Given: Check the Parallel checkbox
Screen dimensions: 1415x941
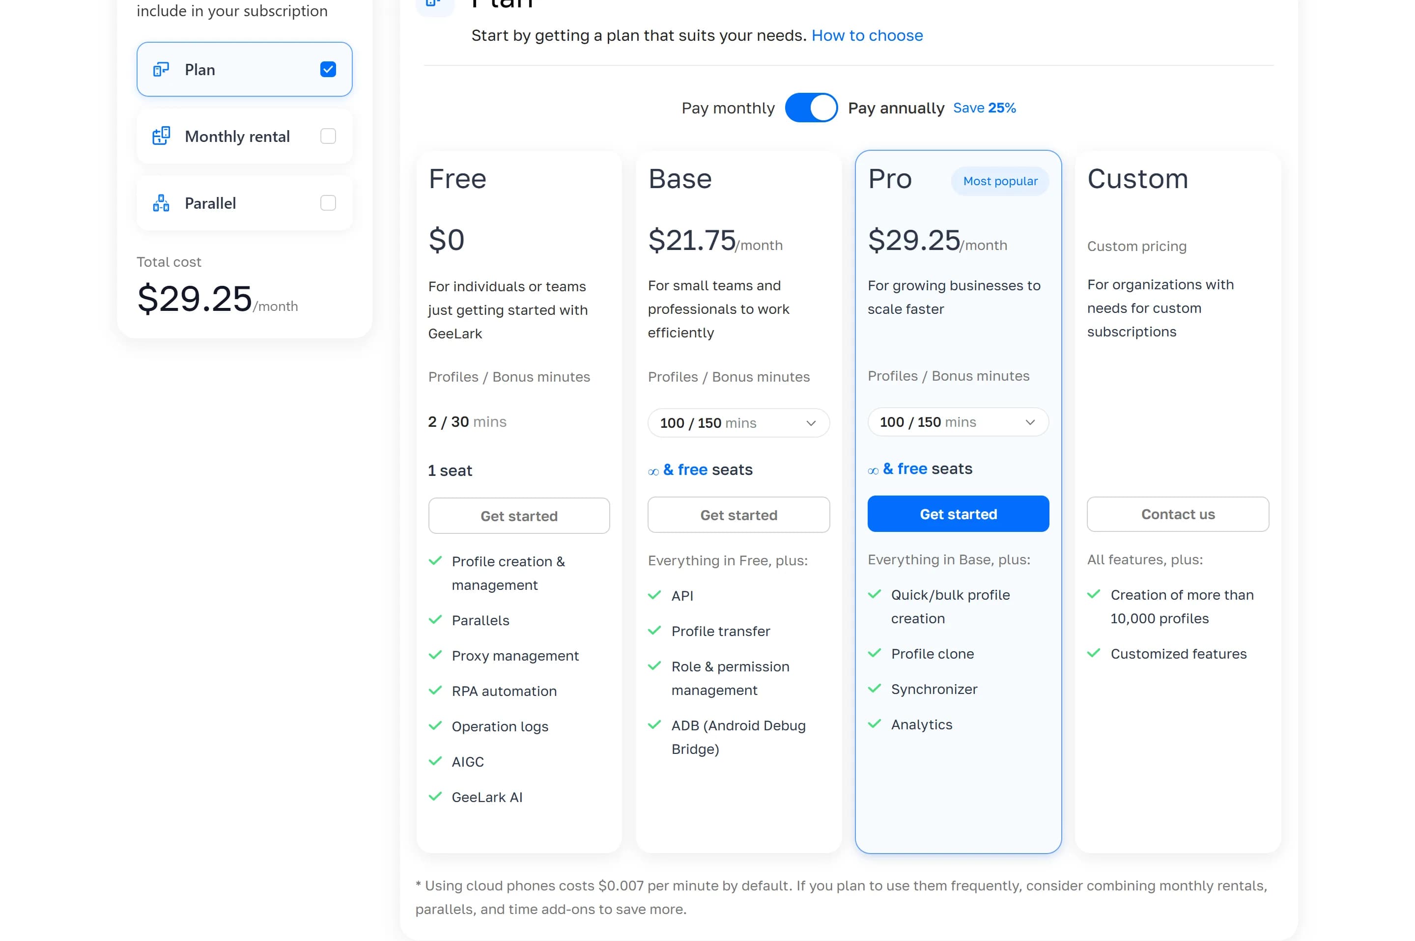Looking at the screenshot, I should 328,203.
